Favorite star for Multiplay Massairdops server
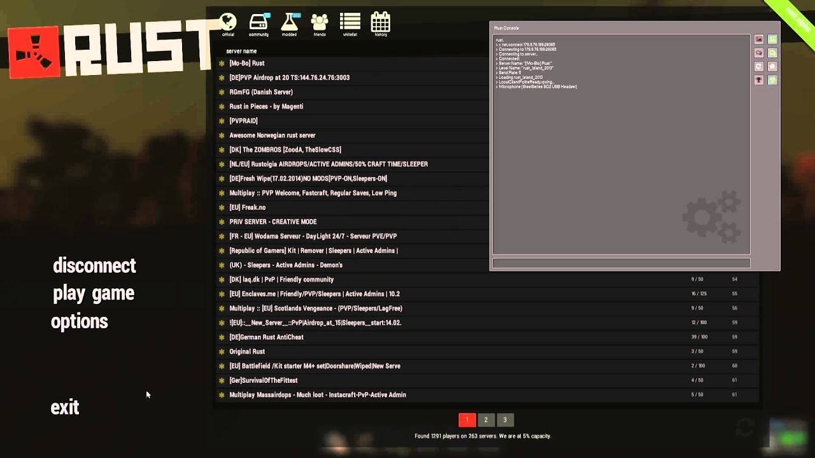The image size is (815, 458). tap(222, 395)
